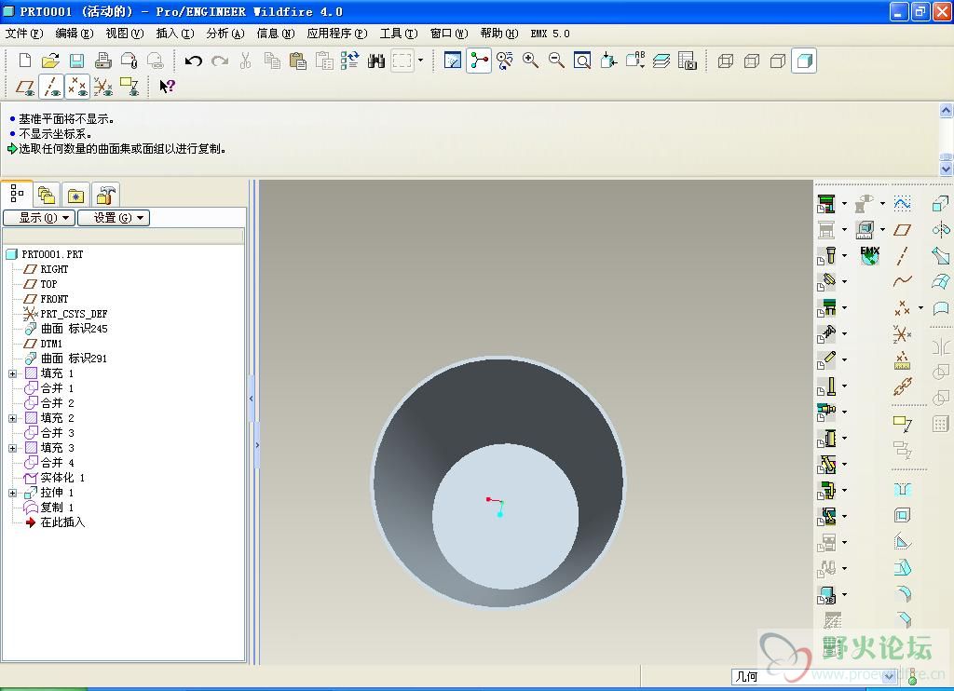Collapse the navigator panel with the left arrow
954x691 pixels.
click(x=252, y=399)
